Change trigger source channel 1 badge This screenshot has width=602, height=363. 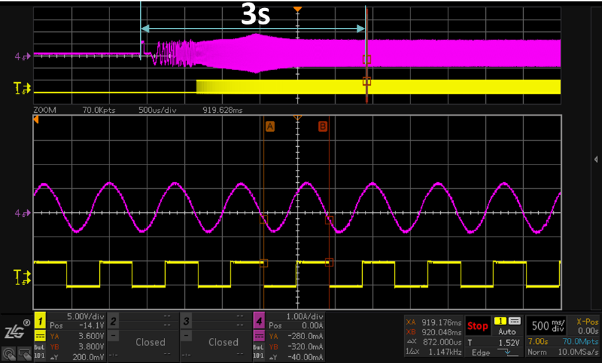click(500, 321)
